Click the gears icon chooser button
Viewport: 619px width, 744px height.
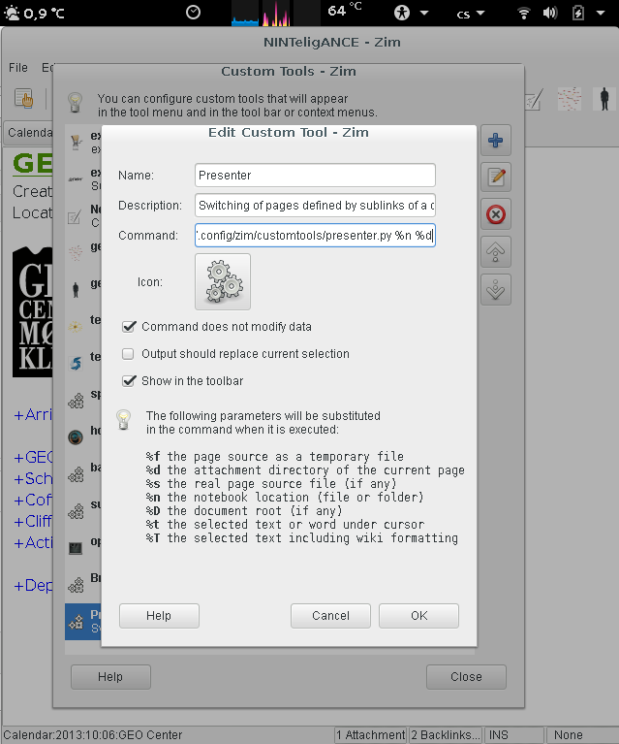pos(223,281)
